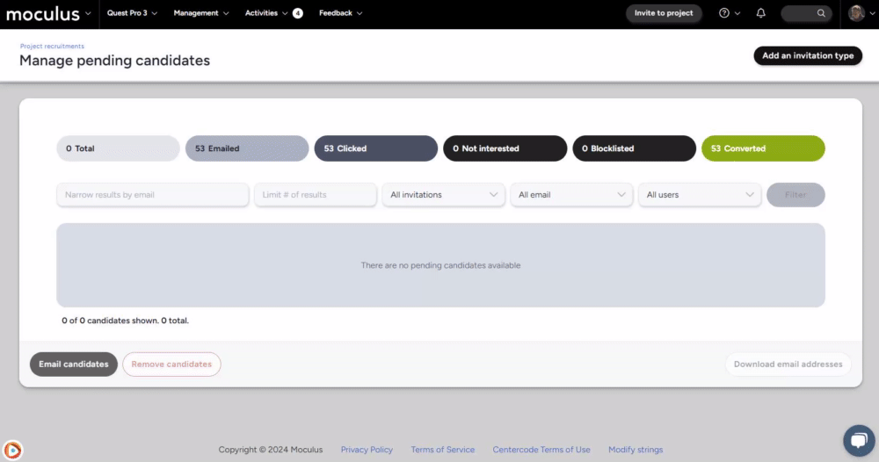Open the Quest Pro 3 project menu
Image resolution: width=879 pixels, height=462 pixels.
(132, 13)
